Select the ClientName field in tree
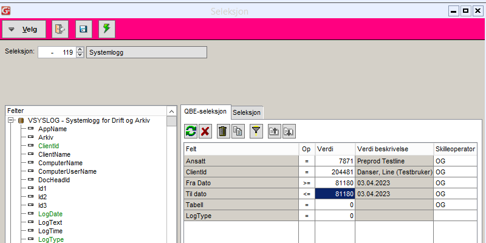Image resolution: width=486 pixels, height=243 pixels. coord(54,154)
